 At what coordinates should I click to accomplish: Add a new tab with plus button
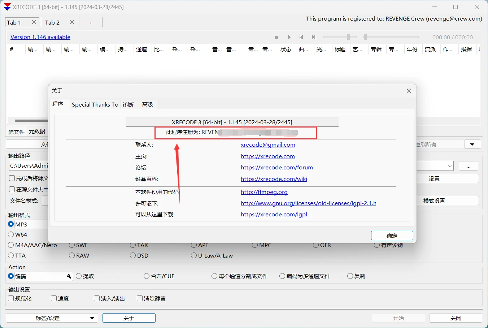(91, 23)
